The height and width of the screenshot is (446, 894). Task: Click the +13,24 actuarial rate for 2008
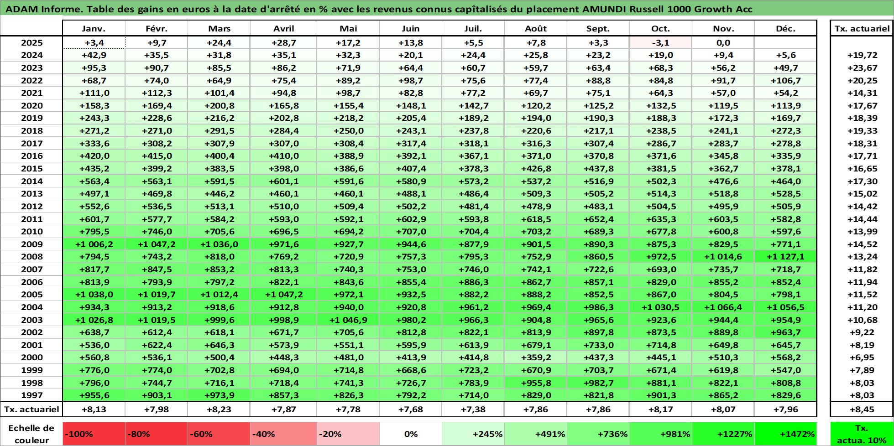pos(862,257)
